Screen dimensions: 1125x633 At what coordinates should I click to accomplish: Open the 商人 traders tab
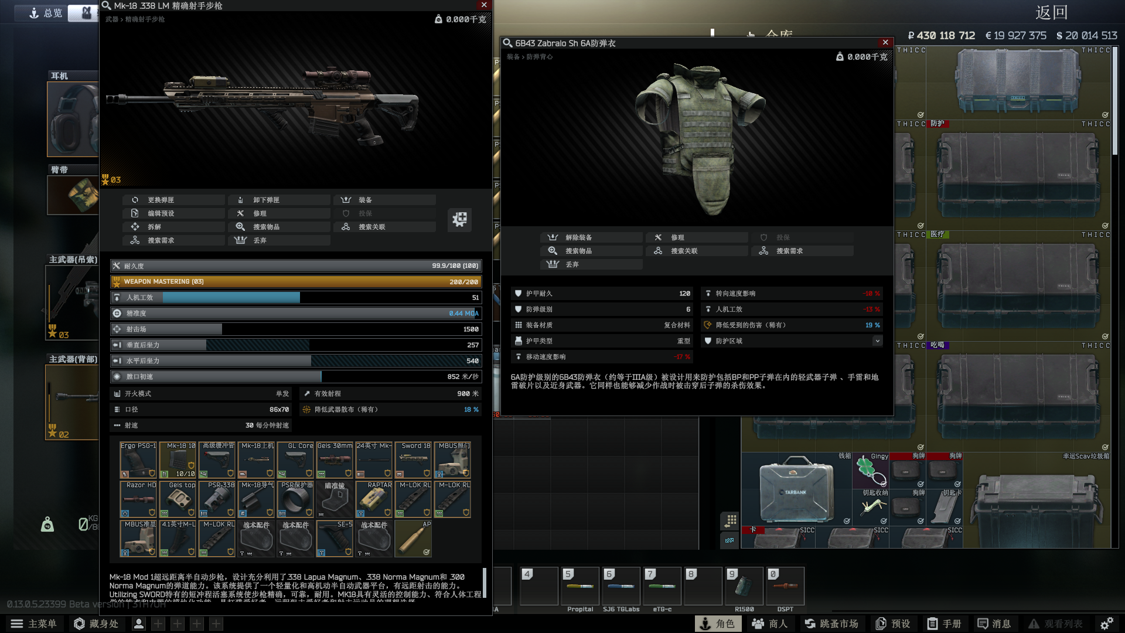point(770,624)
